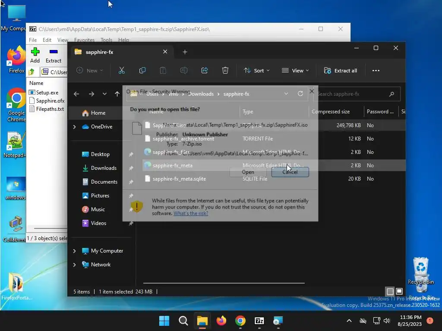Click Cancel in the security warning
Viewport: 442px width, 331px height.
(x=290, y=172)
